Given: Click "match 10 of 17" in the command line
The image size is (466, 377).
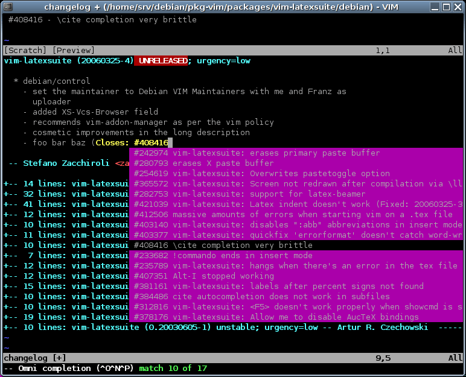Looking at the screenshot, I should coord(173,369).
